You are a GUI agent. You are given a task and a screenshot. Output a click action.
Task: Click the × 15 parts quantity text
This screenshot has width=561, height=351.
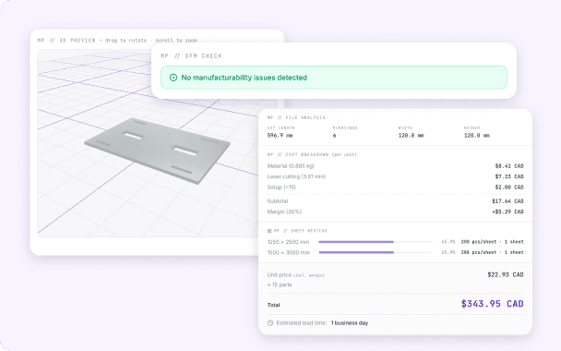pos(280,284)
